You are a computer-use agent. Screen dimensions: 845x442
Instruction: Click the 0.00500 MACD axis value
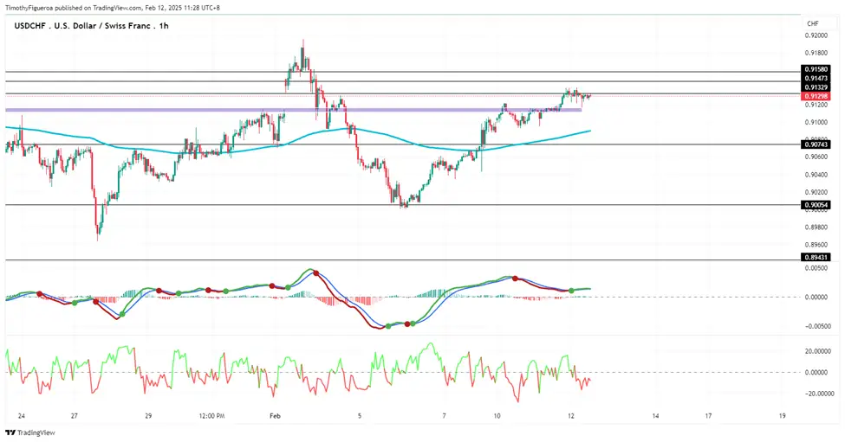(816, 268)
